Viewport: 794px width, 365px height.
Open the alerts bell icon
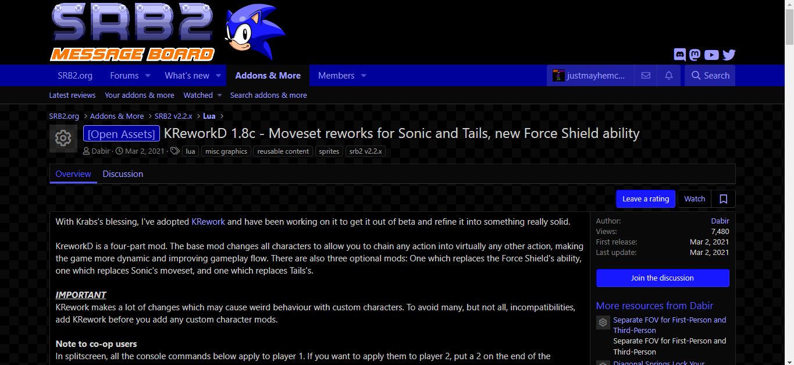tap(669, 76)
